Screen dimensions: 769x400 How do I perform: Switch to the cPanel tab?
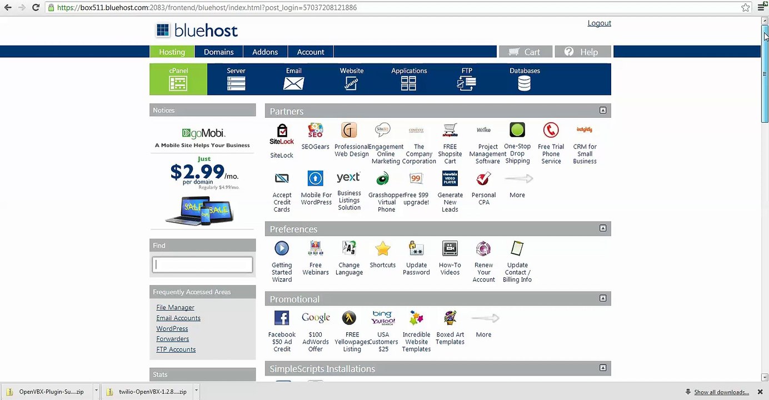pyautogui.click(x=178, y=79)
